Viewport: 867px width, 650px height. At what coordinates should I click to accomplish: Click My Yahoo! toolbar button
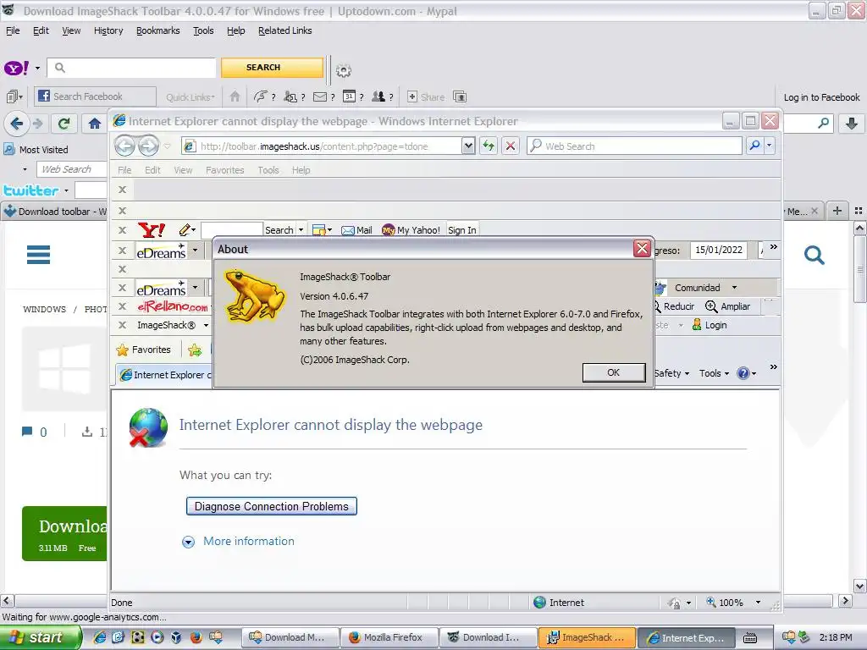411,230
